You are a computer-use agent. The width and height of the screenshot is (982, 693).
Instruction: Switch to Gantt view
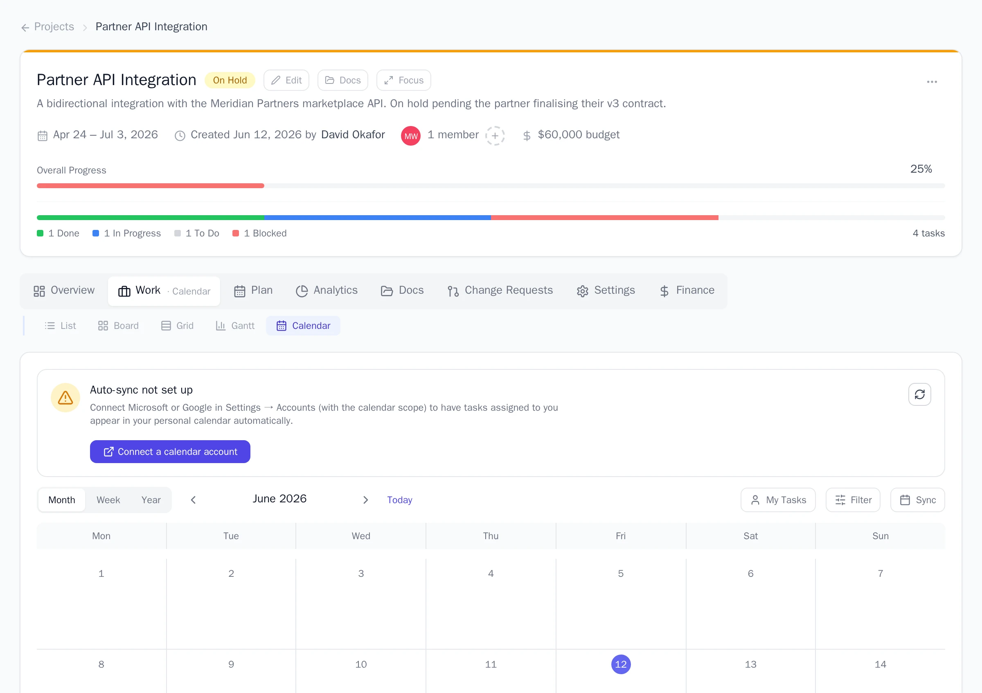[x=235, y=326]
